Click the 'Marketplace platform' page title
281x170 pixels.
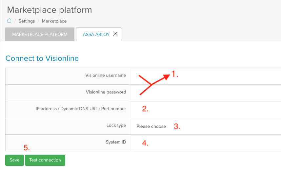(49, 10)
